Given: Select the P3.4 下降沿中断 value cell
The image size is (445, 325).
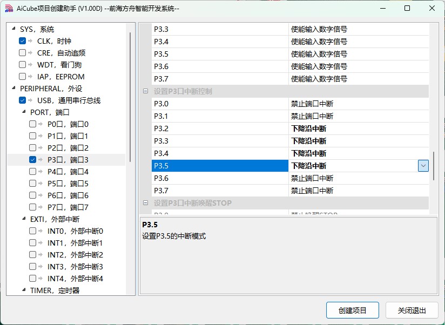Looking at the screenshot, I should [x=359, y=153].
